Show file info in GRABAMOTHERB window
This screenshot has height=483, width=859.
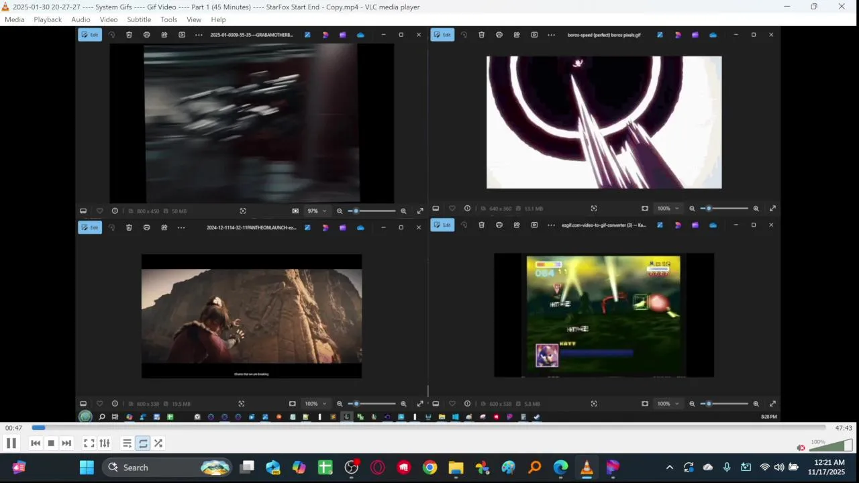coord(115,211)
